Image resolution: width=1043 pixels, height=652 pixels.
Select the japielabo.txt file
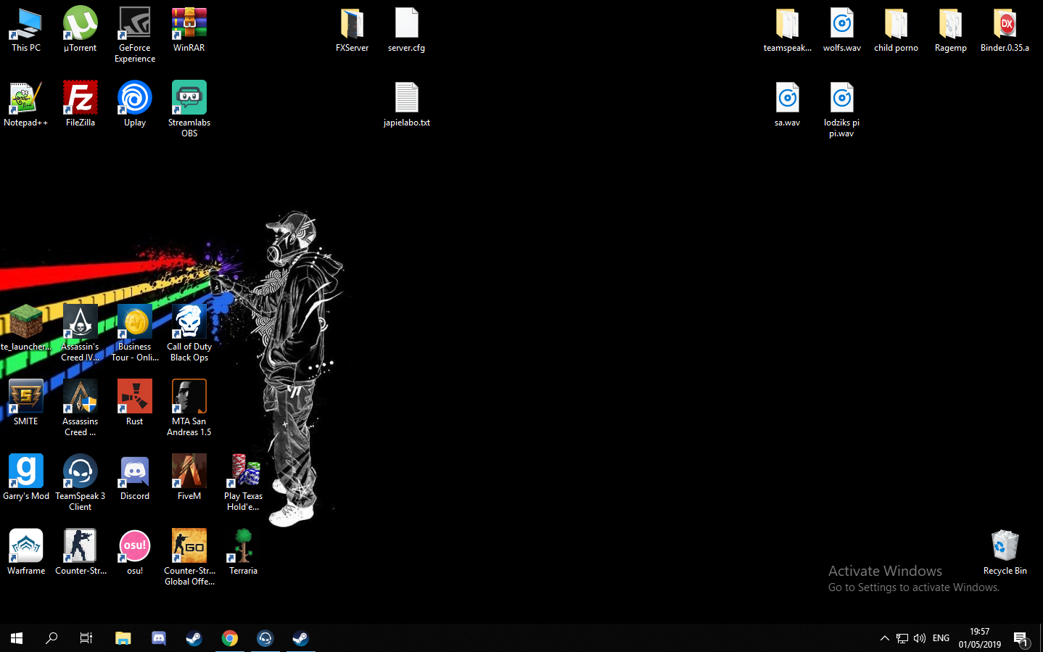tap(407, 104)
